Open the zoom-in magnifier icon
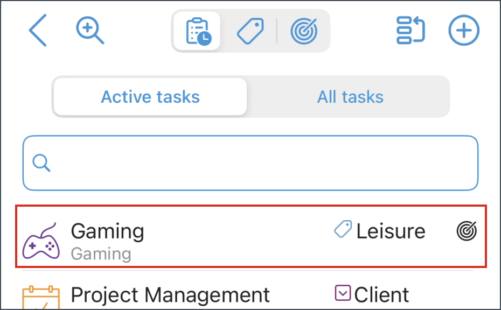 pos(89,30)
